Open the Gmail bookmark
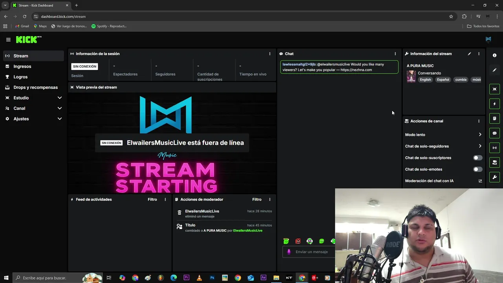Image resolution: width=503 pixels, height=283 pixels. coord(22,26)
